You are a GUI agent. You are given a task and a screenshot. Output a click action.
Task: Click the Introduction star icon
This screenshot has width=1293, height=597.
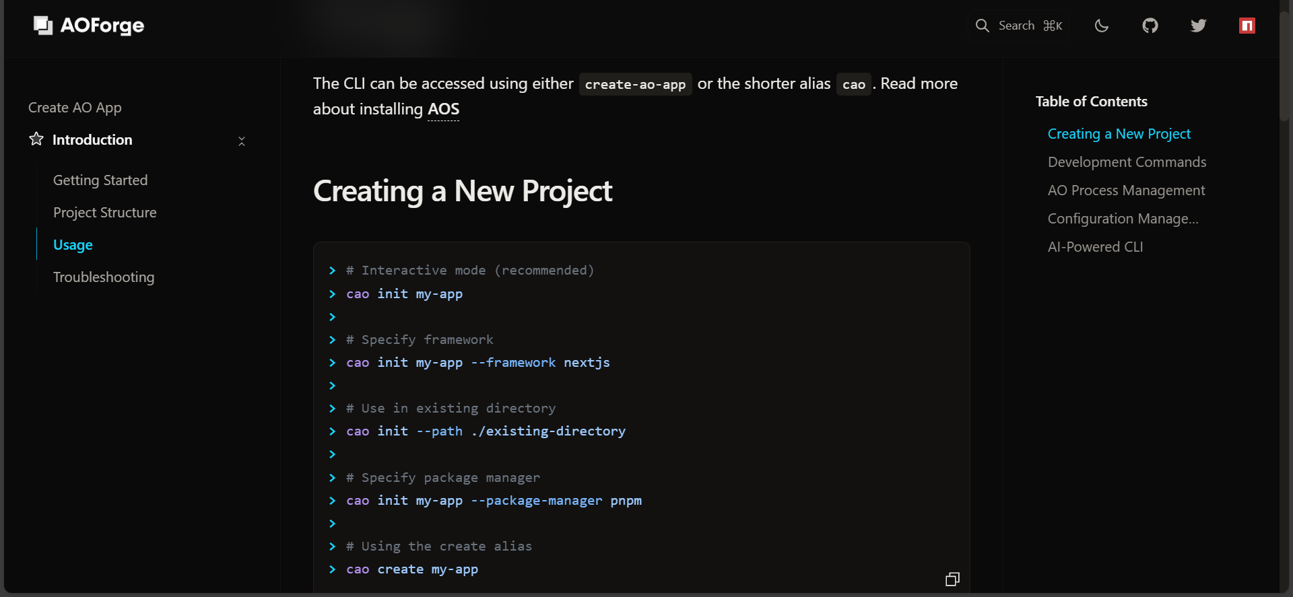pyautogui.click(x=36, y=139)
